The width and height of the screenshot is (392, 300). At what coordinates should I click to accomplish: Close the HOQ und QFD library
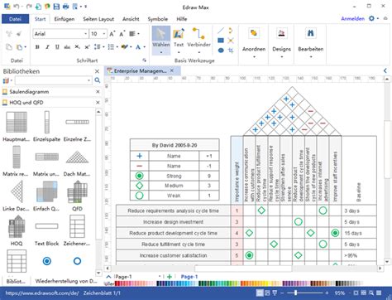tap(98, 103)
